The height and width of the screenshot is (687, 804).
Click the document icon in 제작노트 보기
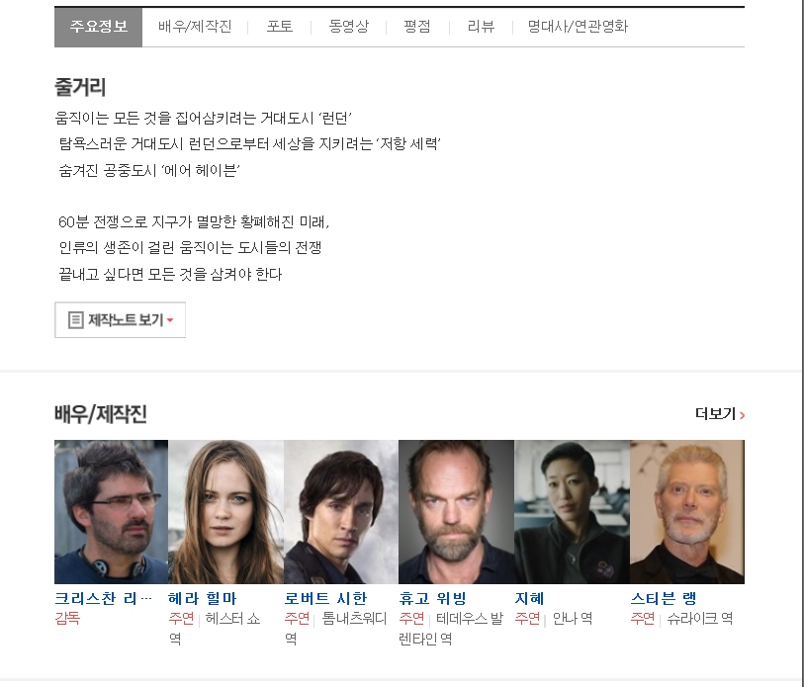75,320
